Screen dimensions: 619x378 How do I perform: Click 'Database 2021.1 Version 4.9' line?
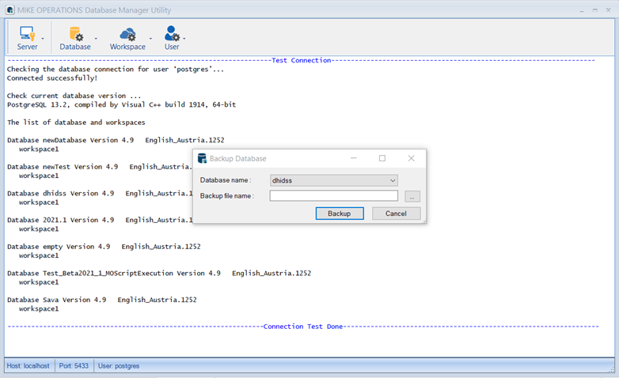[x=100, y=220]
